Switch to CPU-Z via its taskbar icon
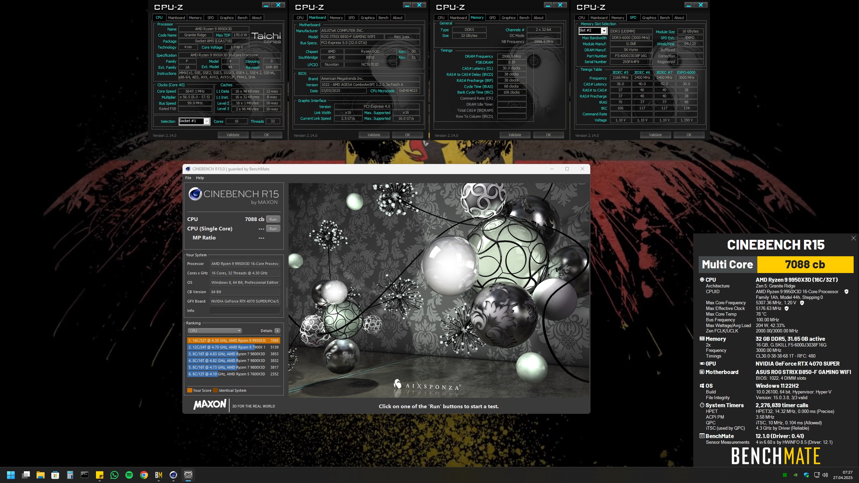This screenshot has height=483, width=859. [x=188, y=475]
